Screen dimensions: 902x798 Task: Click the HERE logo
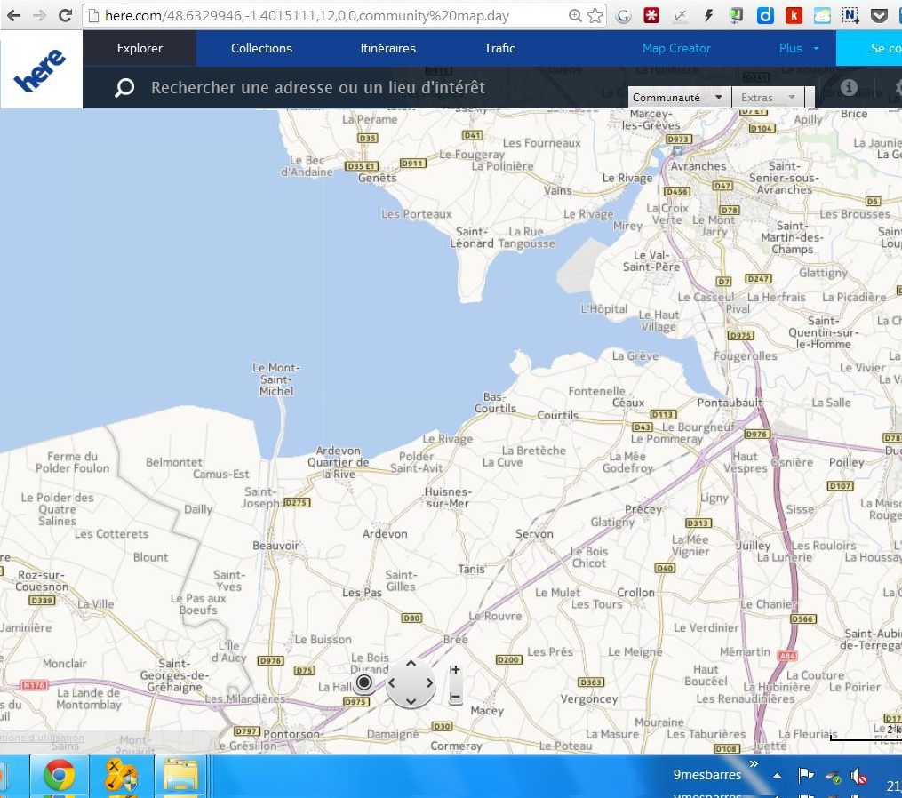tap(41, 70)
